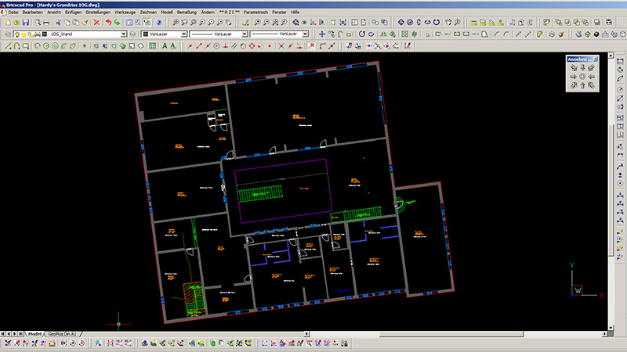The height and width of the screenshot is (352, 627).
Task: Open the Datei menu
Action: tap(13, 13)
